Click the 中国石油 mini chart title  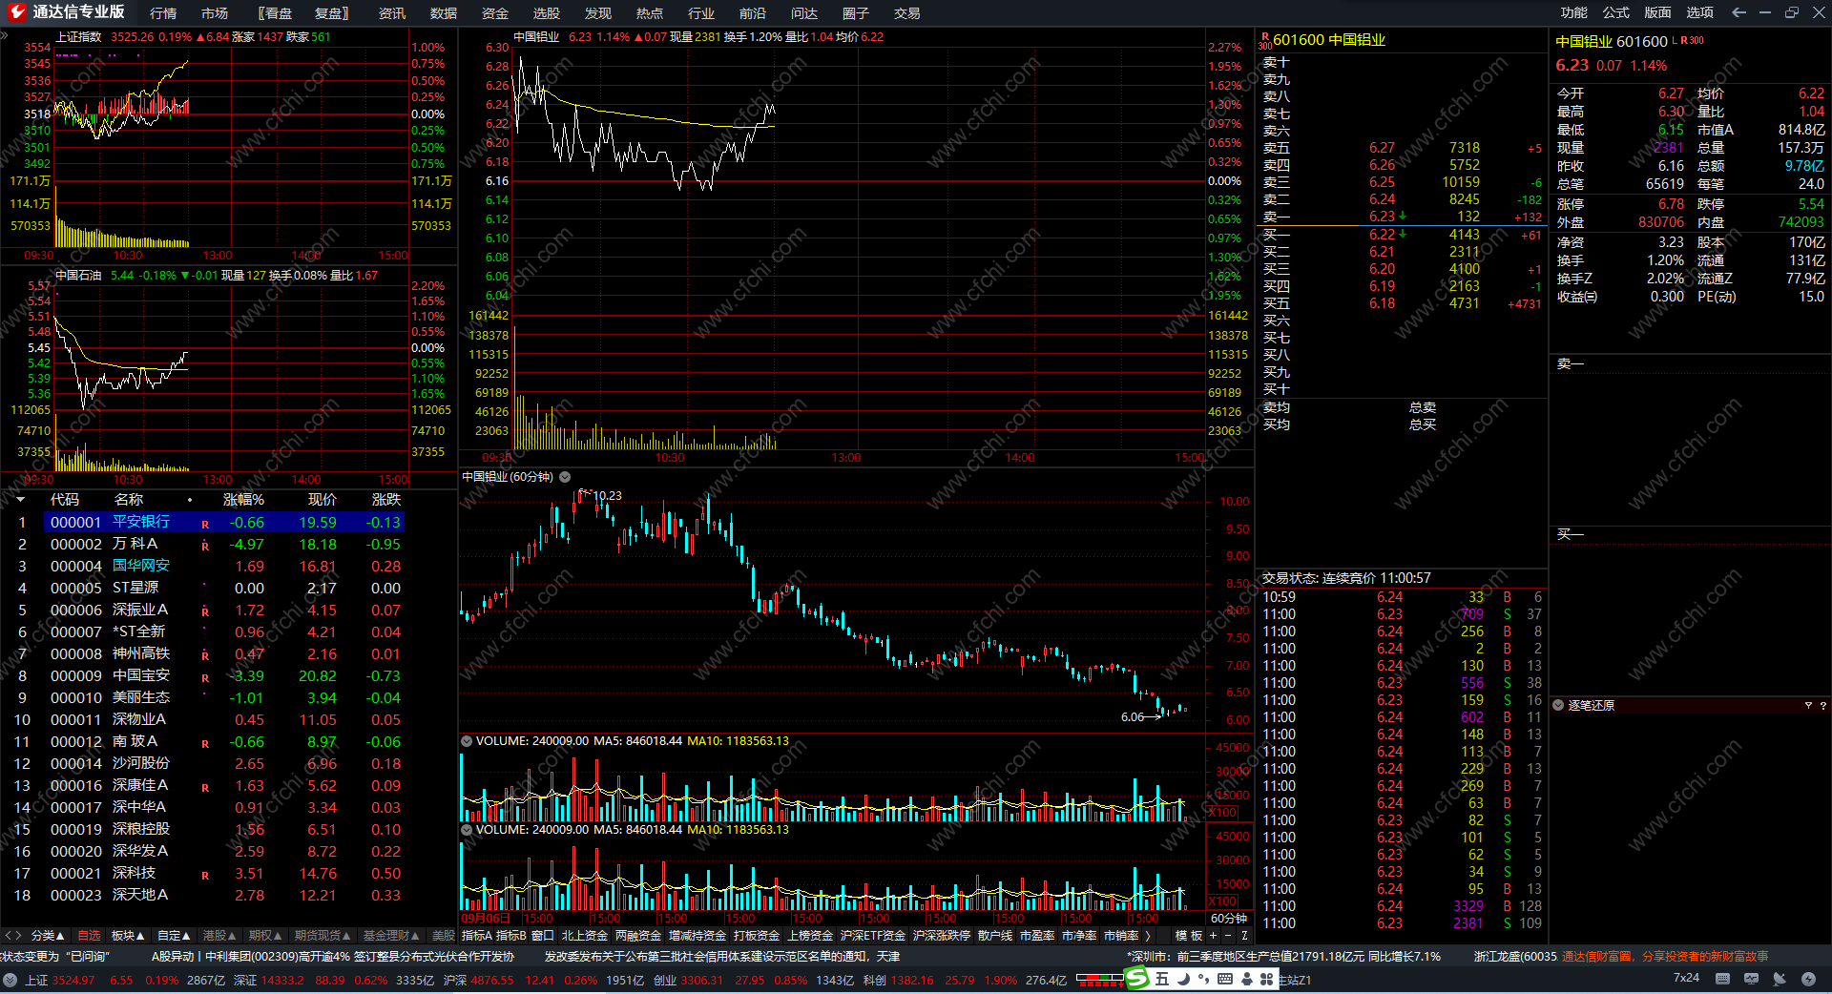tap(78, 276)
